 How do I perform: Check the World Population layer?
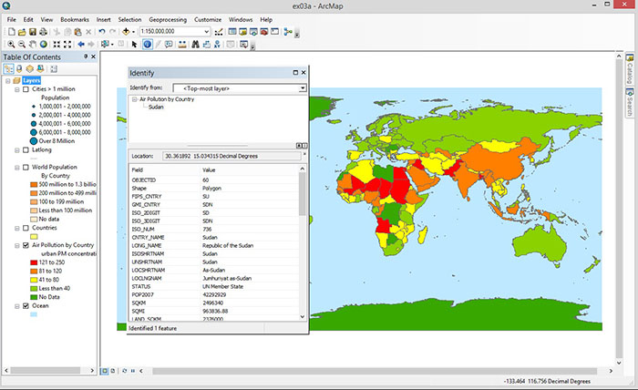coord(26,167)
